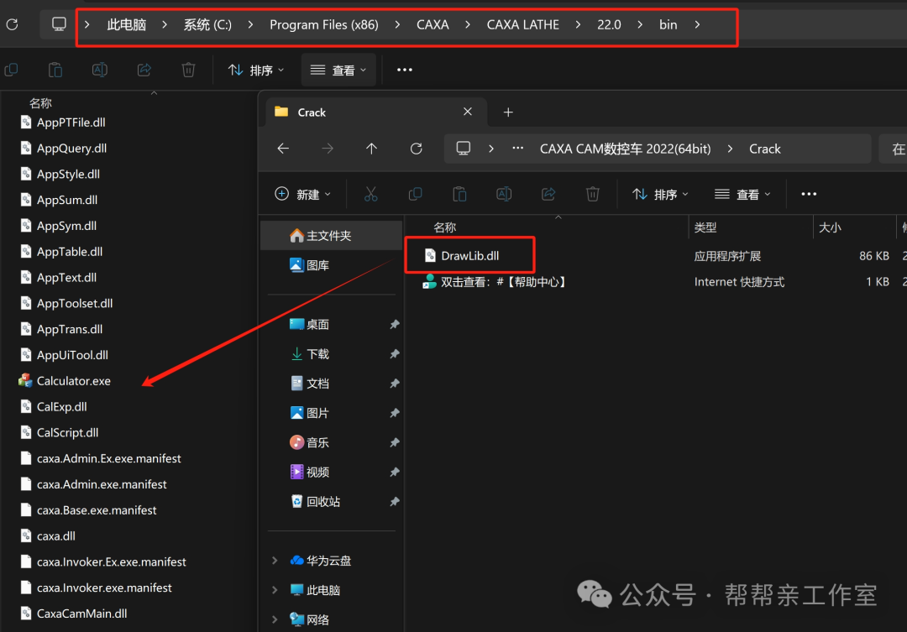Image resolution: width=907 pixels, height=632 pixels.
Task: Select the Crack tab
Action: 376,112
